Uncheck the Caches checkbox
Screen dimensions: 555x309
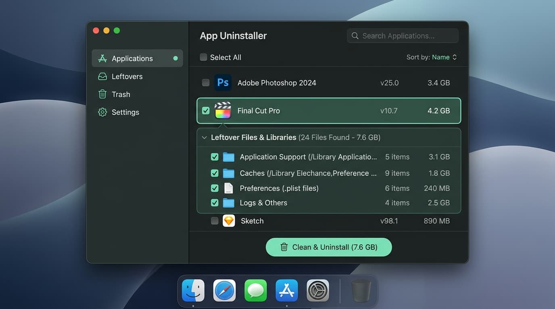[x=215, y=173]
